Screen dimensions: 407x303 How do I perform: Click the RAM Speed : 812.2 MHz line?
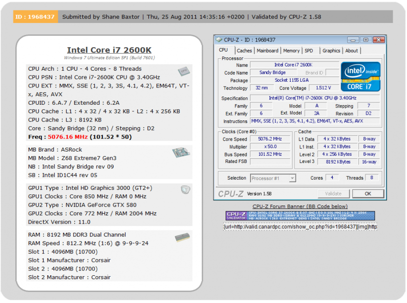click(88, 243)
